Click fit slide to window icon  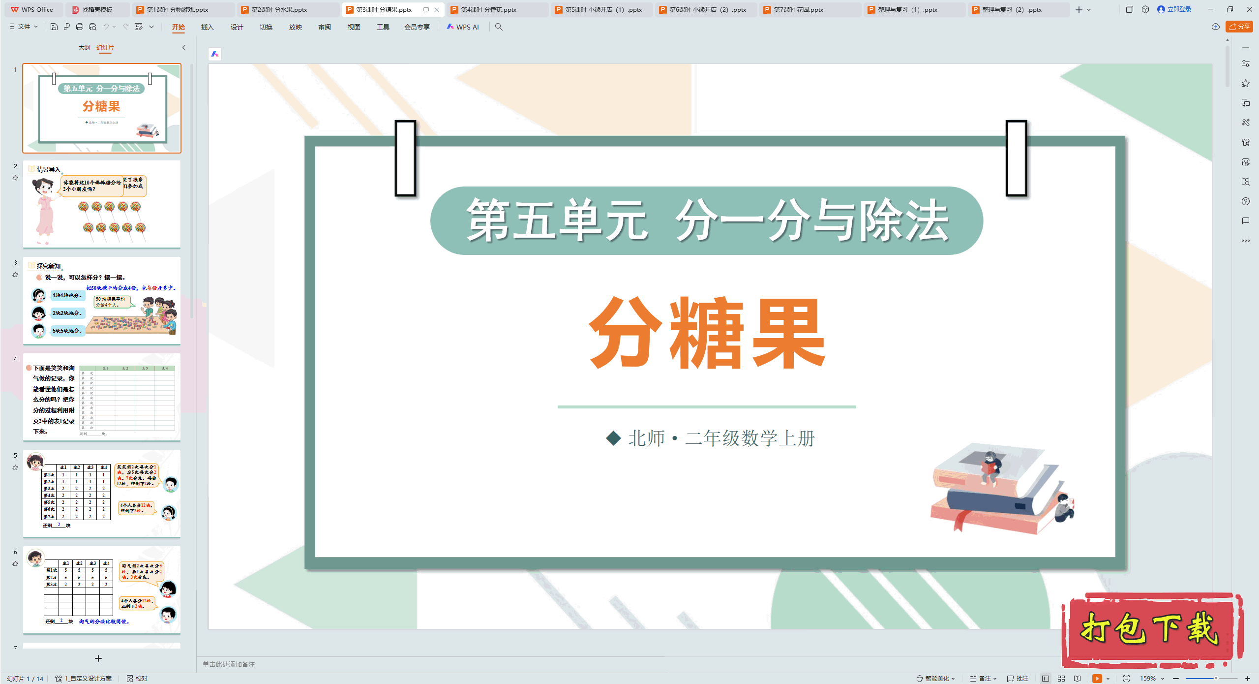click(x=1126, y=678)
